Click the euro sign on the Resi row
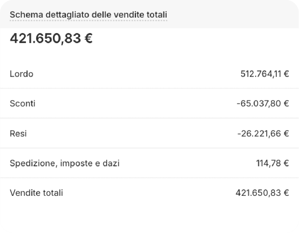Viewport: 299px width, 233px height. click(287, 133)
